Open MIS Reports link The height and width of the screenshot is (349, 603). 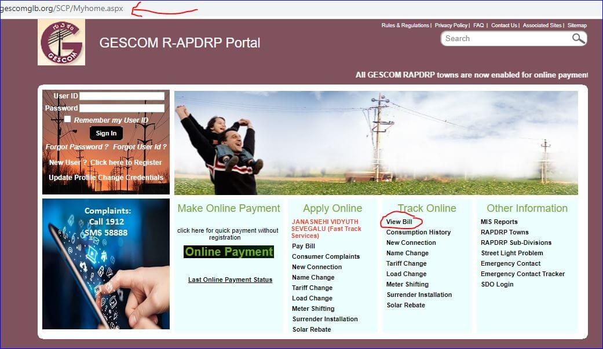(499, 222)
